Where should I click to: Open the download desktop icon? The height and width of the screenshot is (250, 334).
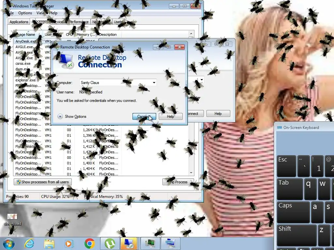tap(12, 219)
